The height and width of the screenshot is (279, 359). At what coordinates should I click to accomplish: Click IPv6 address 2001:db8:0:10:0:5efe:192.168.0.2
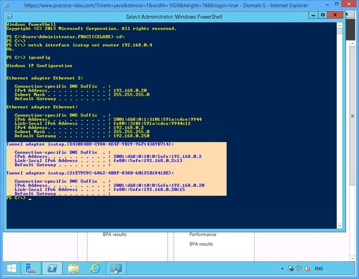point(157,156)
